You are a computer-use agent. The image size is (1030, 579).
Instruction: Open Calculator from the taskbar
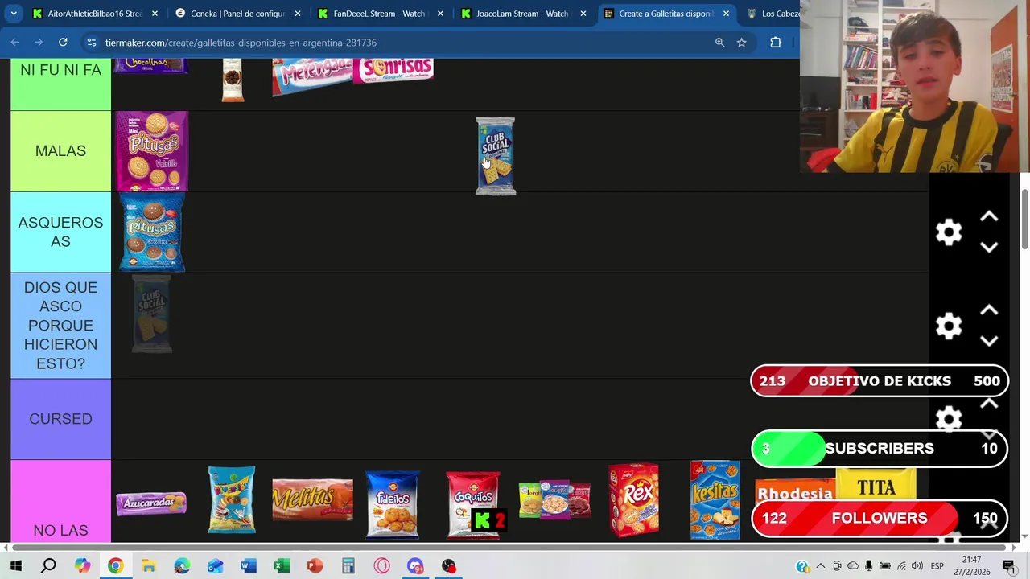[348, 566]
